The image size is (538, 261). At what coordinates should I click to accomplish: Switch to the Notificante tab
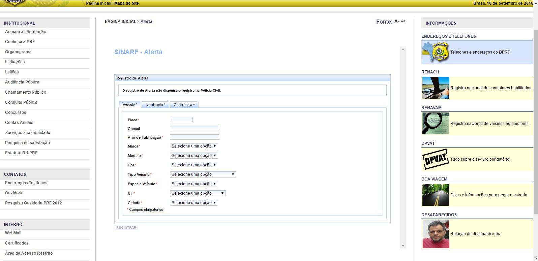[x=155, y=105]
